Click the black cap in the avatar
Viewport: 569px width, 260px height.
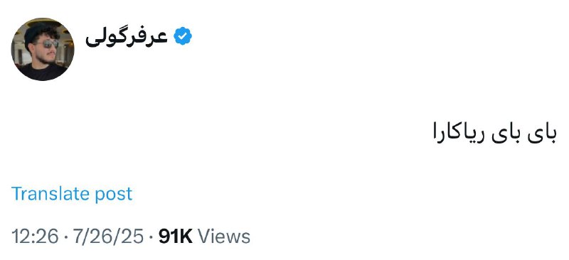click(38, 33)
